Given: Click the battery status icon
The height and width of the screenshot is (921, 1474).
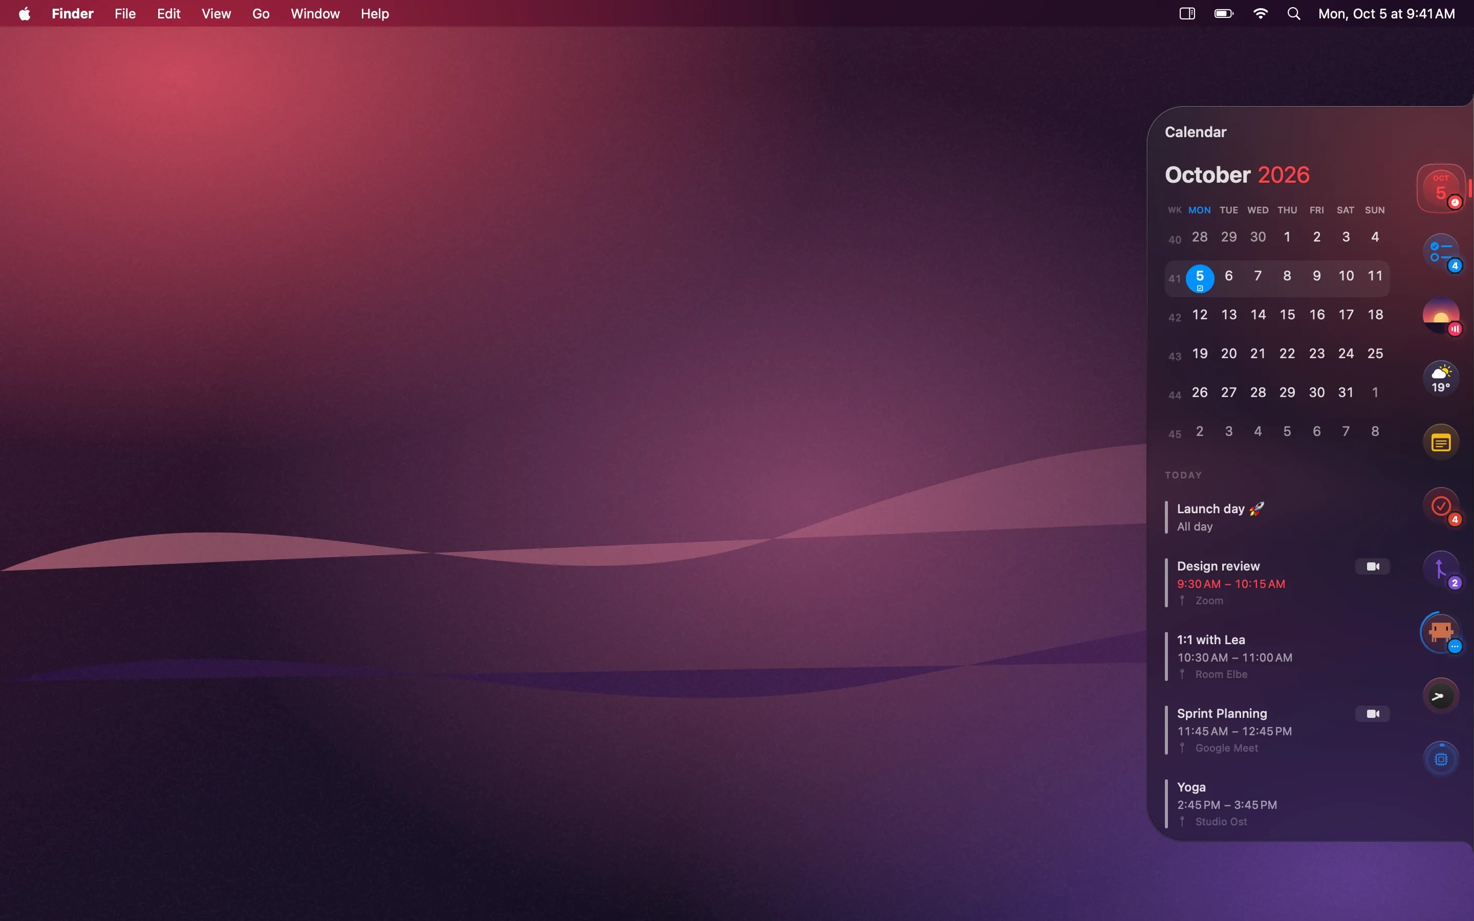Looking at the screenshot, I should pos(1224,13).
